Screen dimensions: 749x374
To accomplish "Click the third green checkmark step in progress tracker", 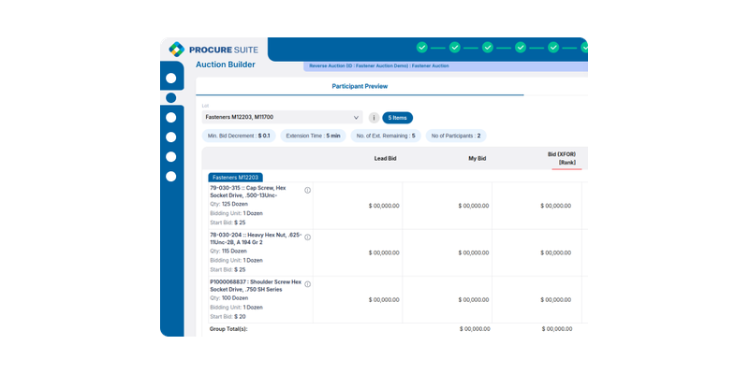I will (488, 48).
